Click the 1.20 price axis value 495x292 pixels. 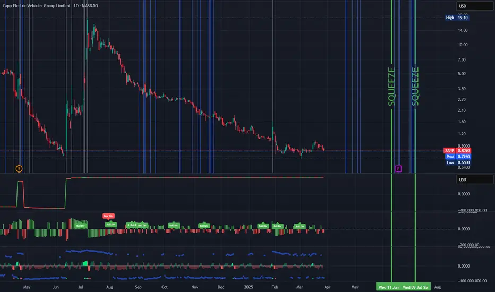point(462,134)
